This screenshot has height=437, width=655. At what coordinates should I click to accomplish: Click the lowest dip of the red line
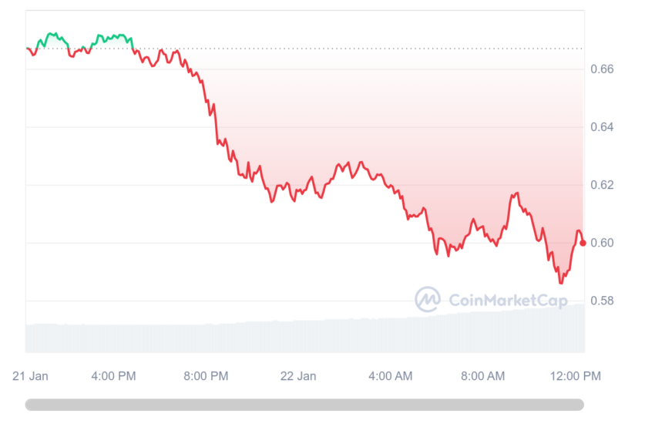tap(561, 283)
